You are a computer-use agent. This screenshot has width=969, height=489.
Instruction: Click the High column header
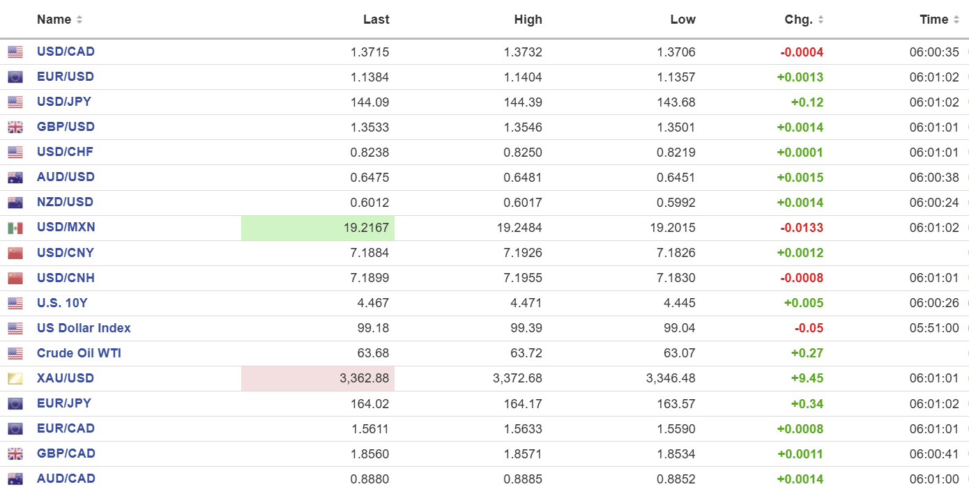(x=528, y=20)
